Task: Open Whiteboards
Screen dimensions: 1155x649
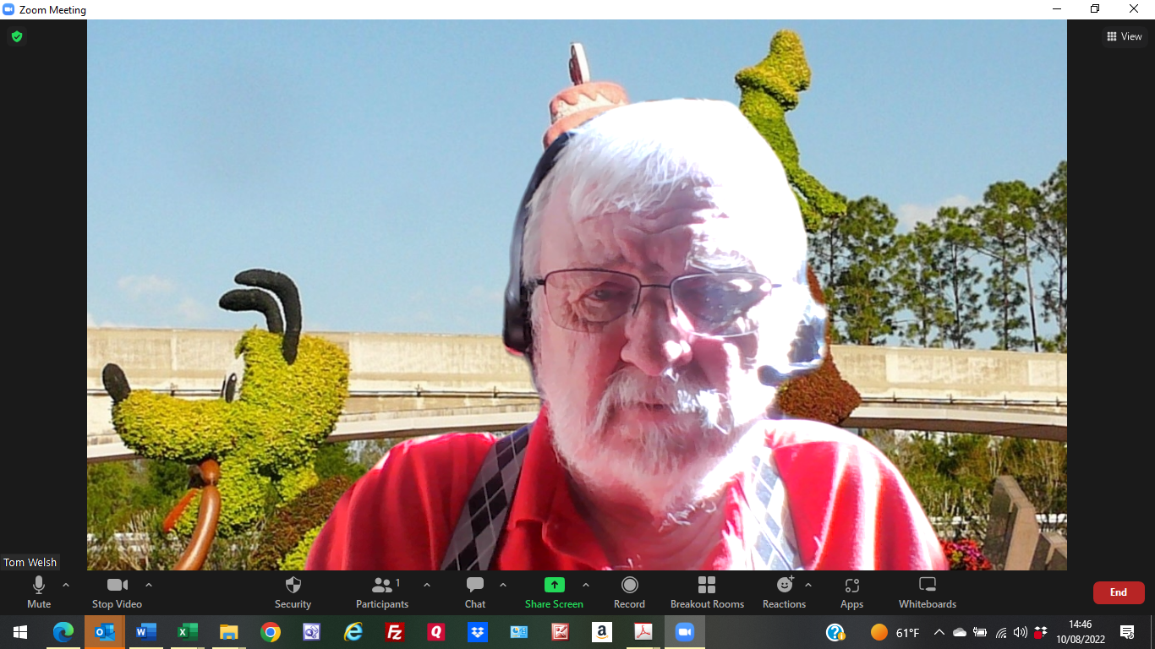Action: [x=928, y=592]
